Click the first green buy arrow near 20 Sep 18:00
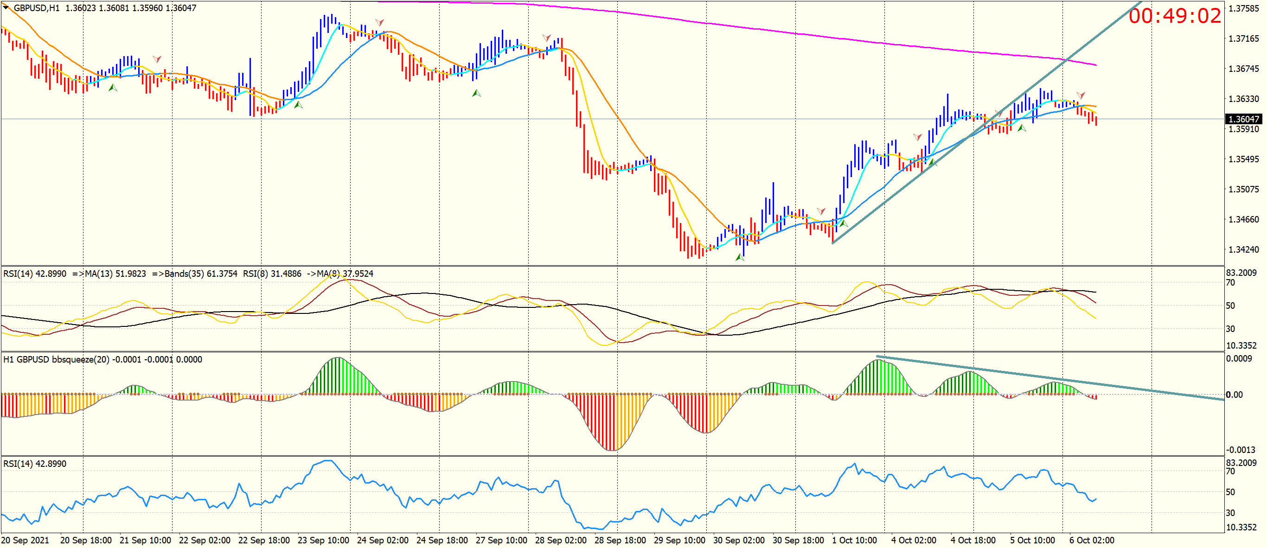This screenshot has height=548, width=1267. click(113, 88)
